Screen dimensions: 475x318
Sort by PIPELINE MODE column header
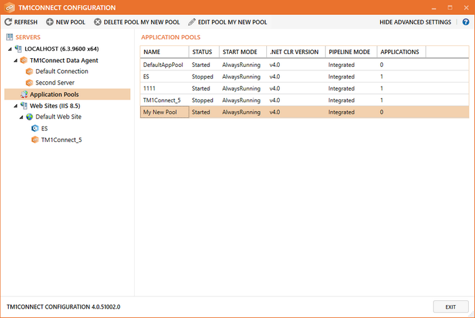(x=351, y=51)
